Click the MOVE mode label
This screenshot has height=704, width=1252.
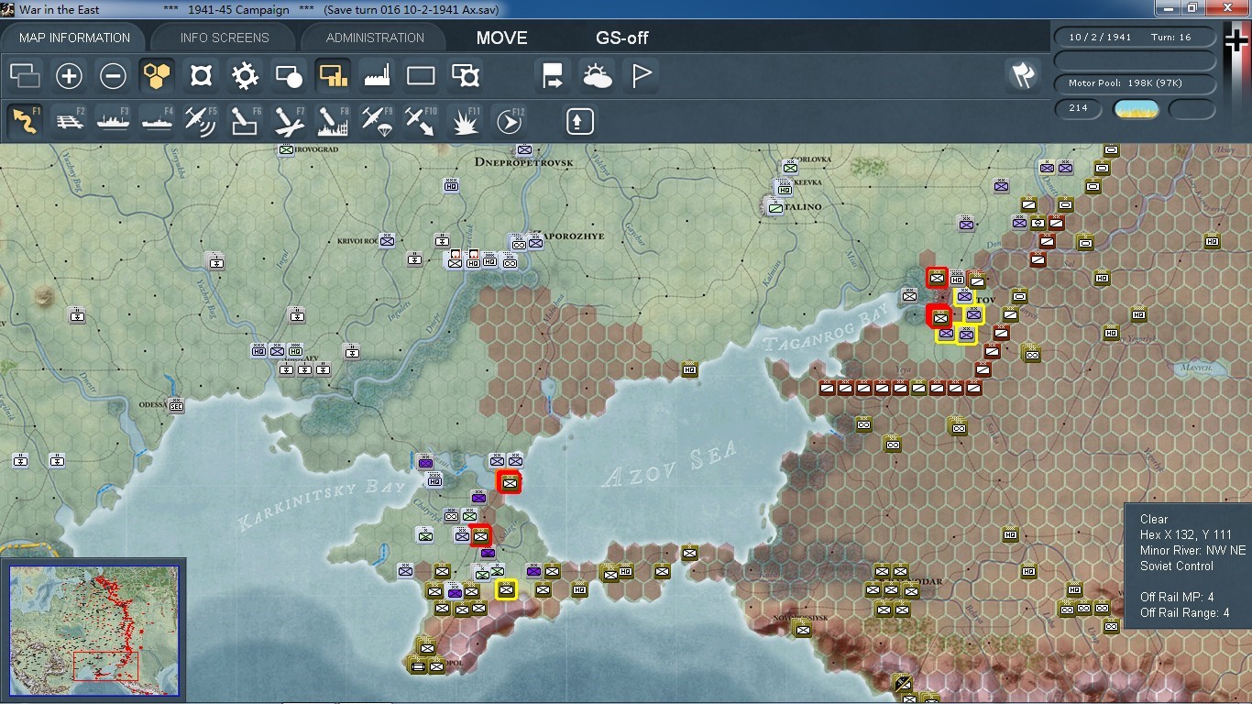click(501, 38)
